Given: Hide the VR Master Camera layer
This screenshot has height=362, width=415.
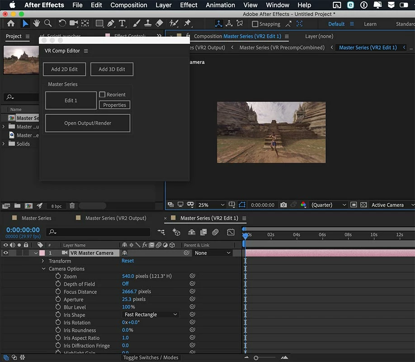Looking at the screenshot, I should 6,253.
